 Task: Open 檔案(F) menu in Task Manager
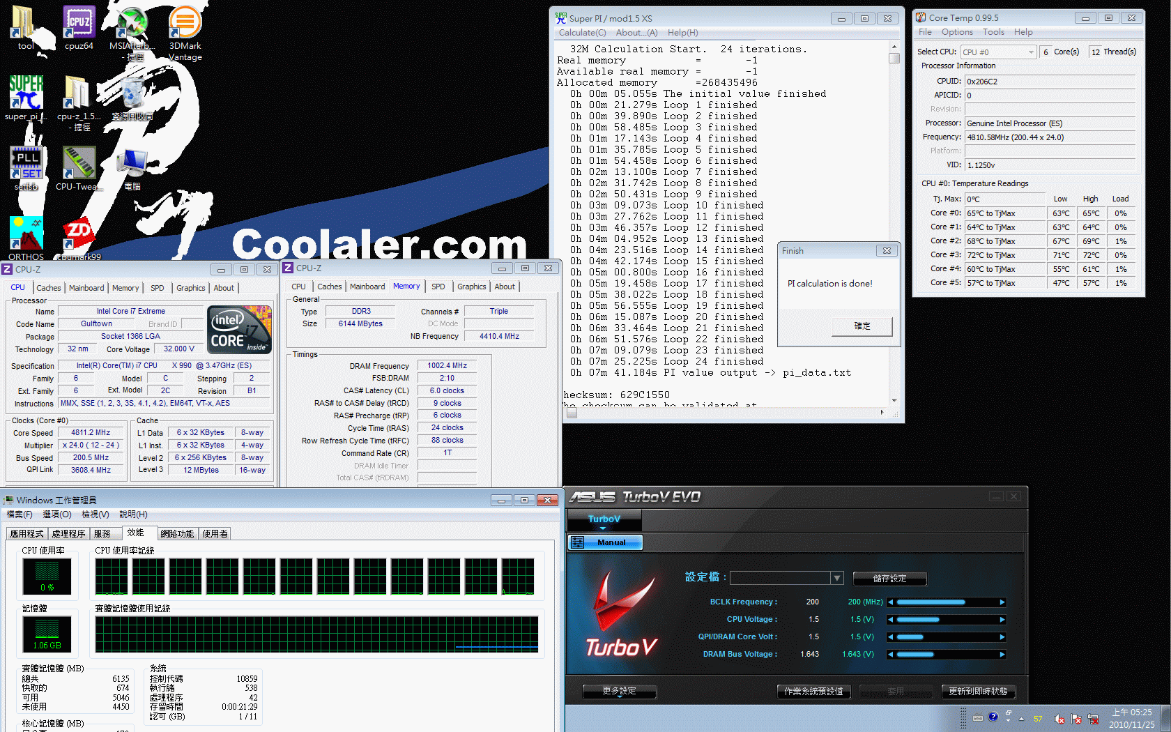tap(20, 514)
